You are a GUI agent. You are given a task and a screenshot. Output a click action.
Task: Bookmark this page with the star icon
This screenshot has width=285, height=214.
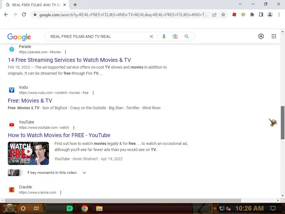[223, 14]
